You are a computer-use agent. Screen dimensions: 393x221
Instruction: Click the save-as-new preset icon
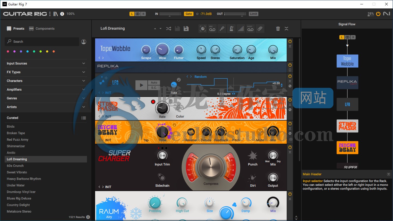tap(186, 29)
